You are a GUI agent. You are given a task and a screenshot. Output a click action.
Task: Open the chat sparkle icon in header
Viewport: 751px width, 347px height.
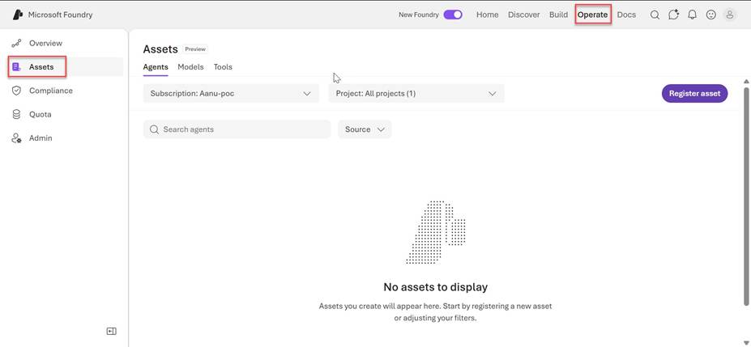(673, 15)
